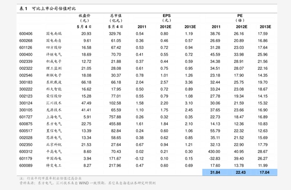Image resolution: width=291 pixels, height=190 pixels.
Task: Click the highlighted average value 22.43
Action: [241, 172]
